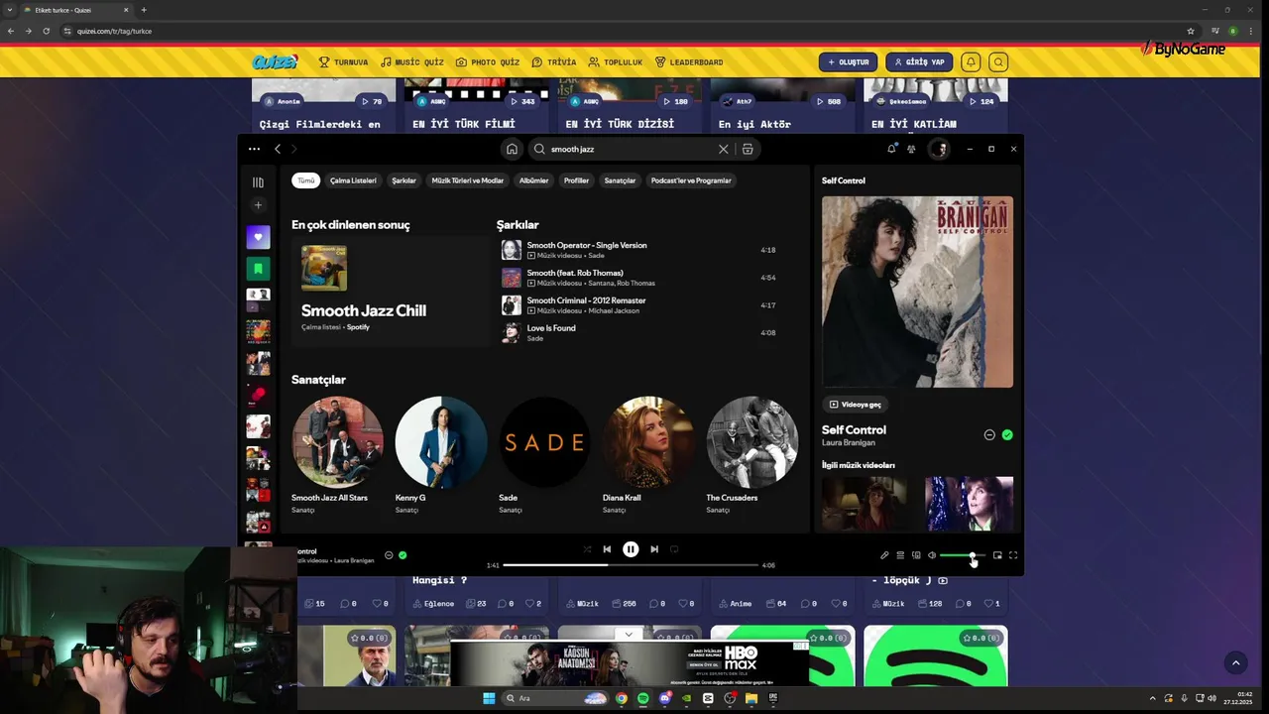
Task: Play 'Smooth Operator - Single Version' song
Action: 639,250
